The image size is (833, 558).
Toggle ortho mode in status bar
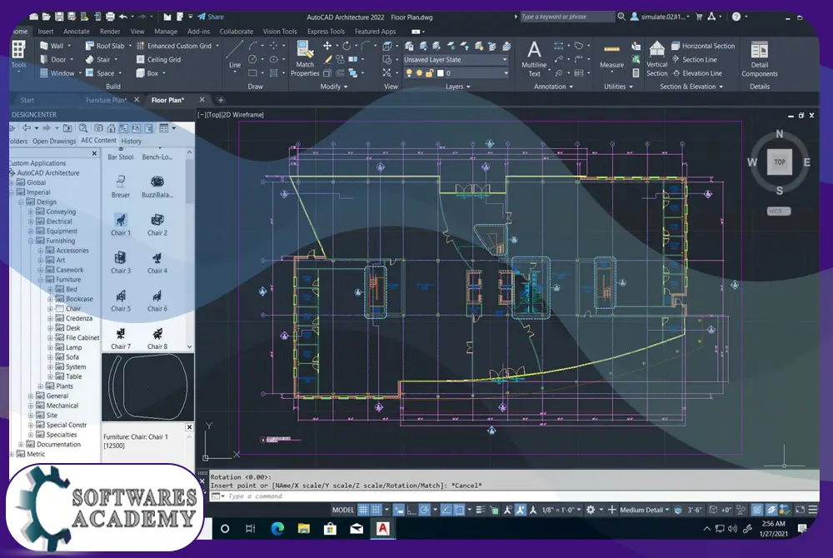pos(412,510)
